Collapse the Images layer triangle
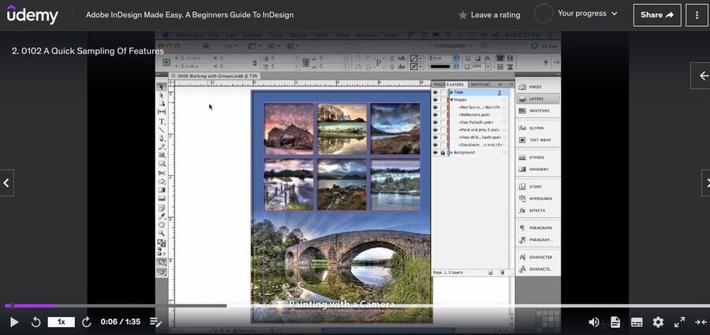Screen dimensions: 710x335 click(x=451, y=100)
